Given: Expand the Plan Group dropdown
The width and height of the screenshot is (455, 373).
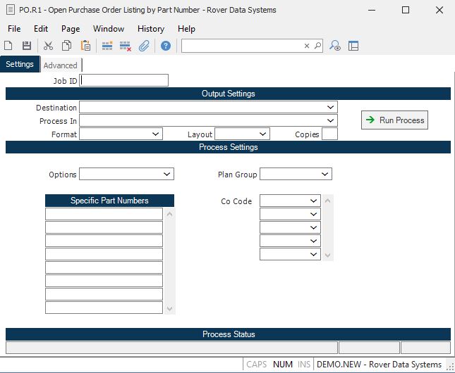Looking at the screenshot, I should pyautogui.click(x=325, y=174).
